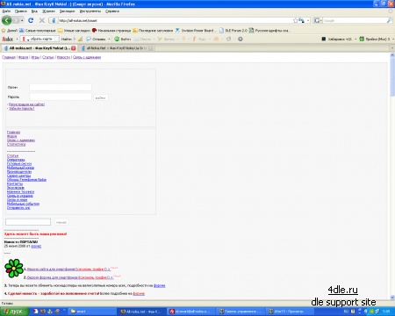This screenshot has width=395, height=316.
Task: Click the reviews speech bubble in Yandex bar
Action: (96, 39)
